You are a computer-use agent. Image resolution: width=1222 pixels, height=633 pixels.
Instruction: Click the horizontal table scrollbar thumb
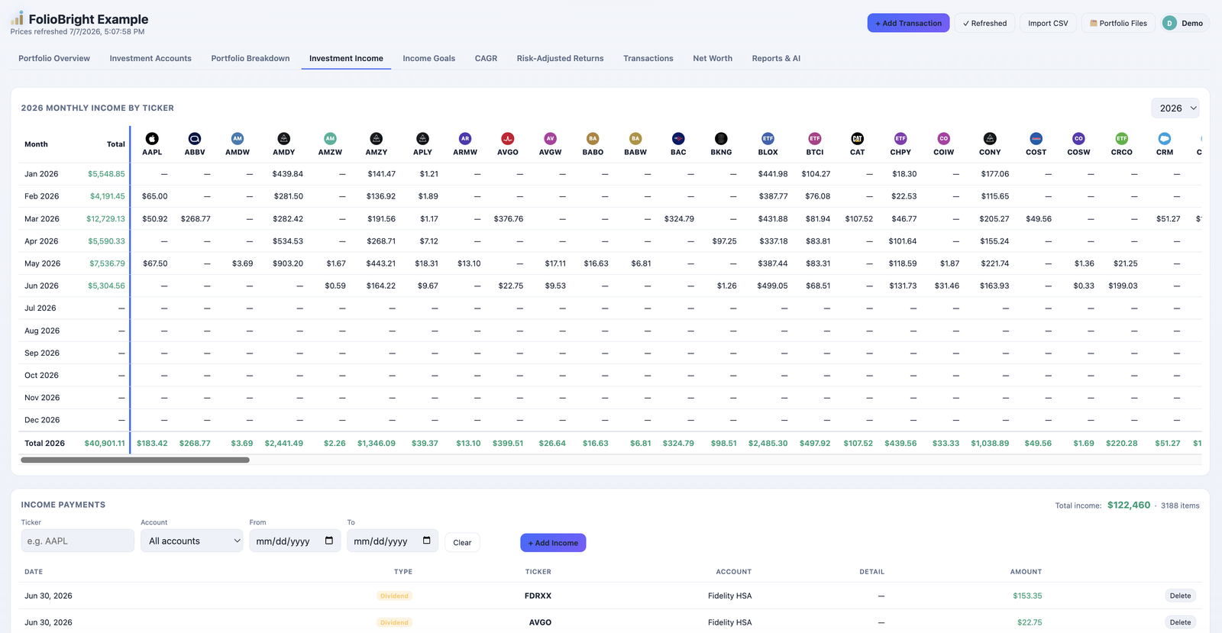tap(135, 460)
